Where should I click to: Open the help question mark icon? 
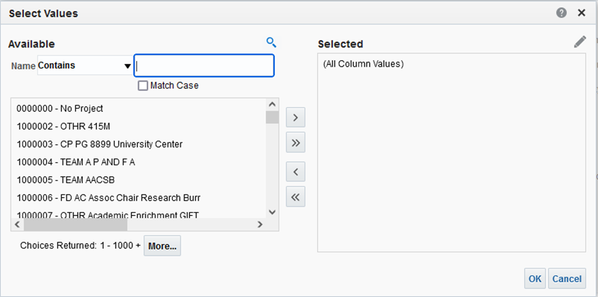562,12
